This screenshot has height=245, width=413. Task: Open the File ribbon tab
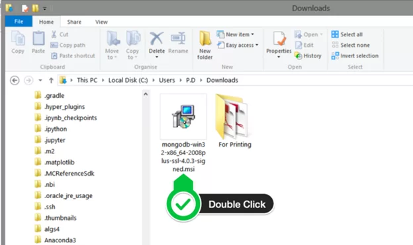click(19, 22)
